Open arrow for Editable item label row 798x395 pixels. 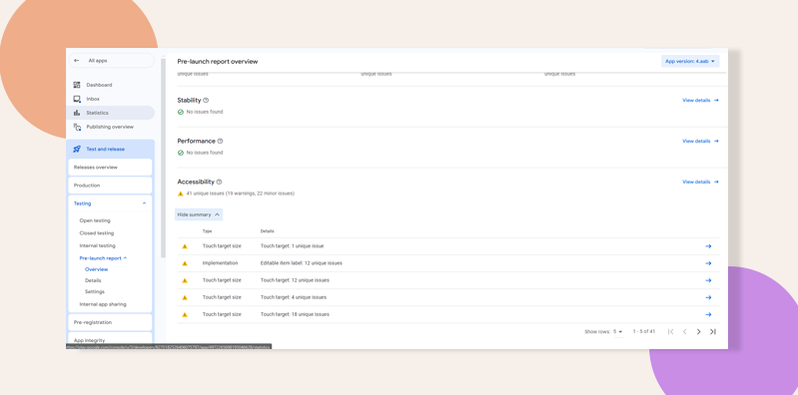[x=708, y=263]
